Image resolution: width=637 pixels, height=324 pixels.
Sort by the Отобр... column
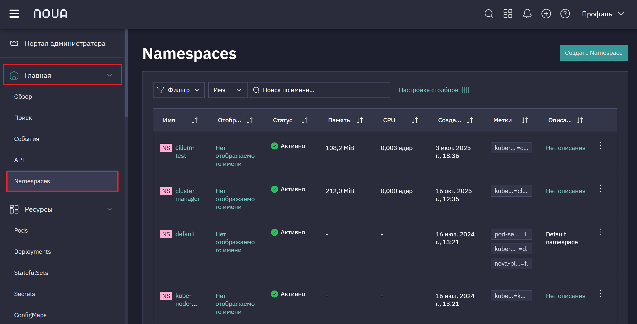250,120
